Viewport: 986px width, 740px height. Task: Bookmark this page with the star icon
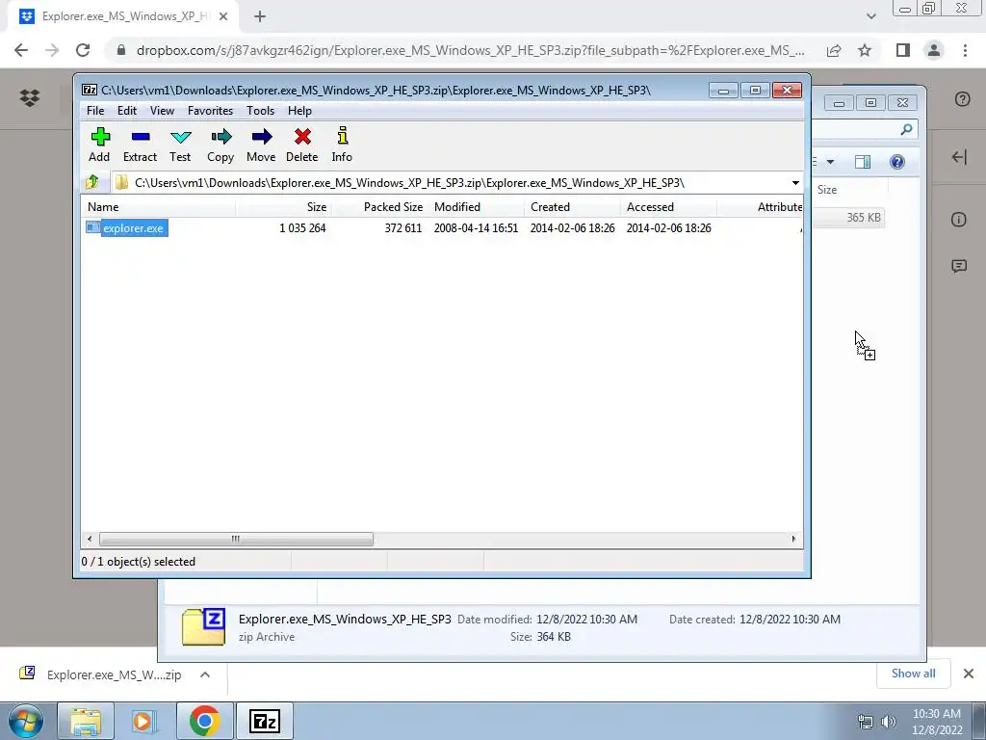pos(865,50)
